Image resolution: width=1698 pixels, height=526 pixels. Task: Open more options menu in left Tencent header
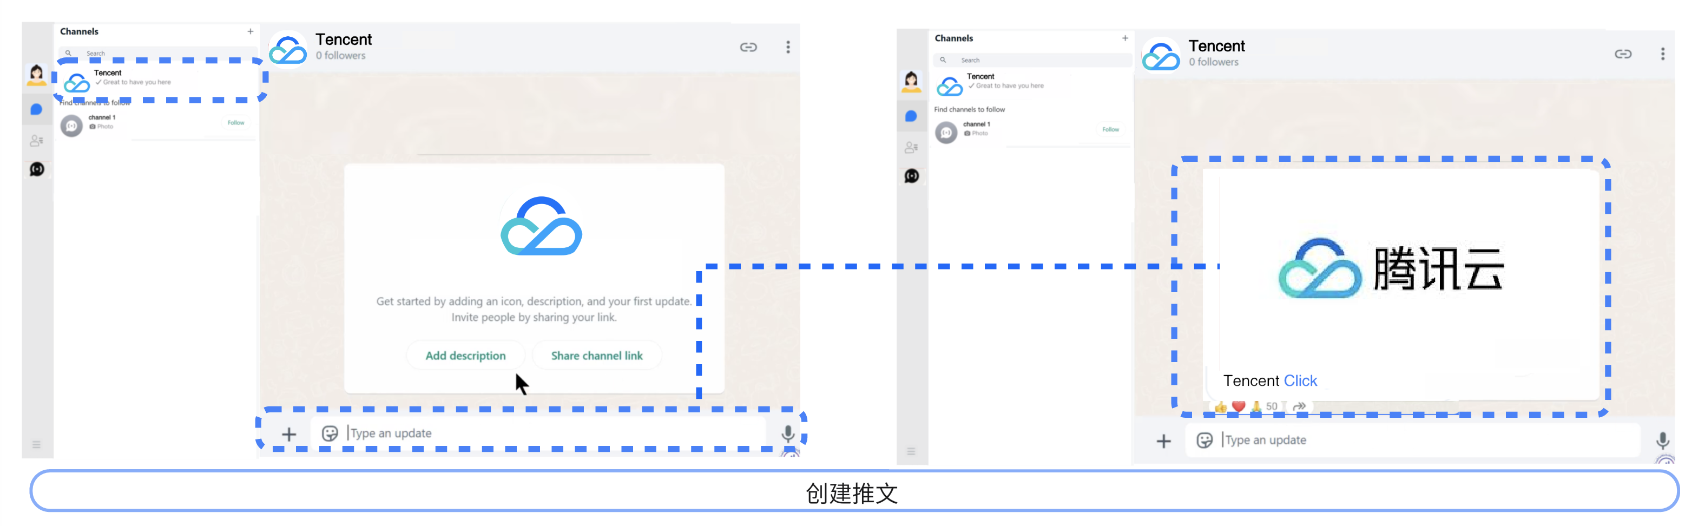(x=788, y=47)
